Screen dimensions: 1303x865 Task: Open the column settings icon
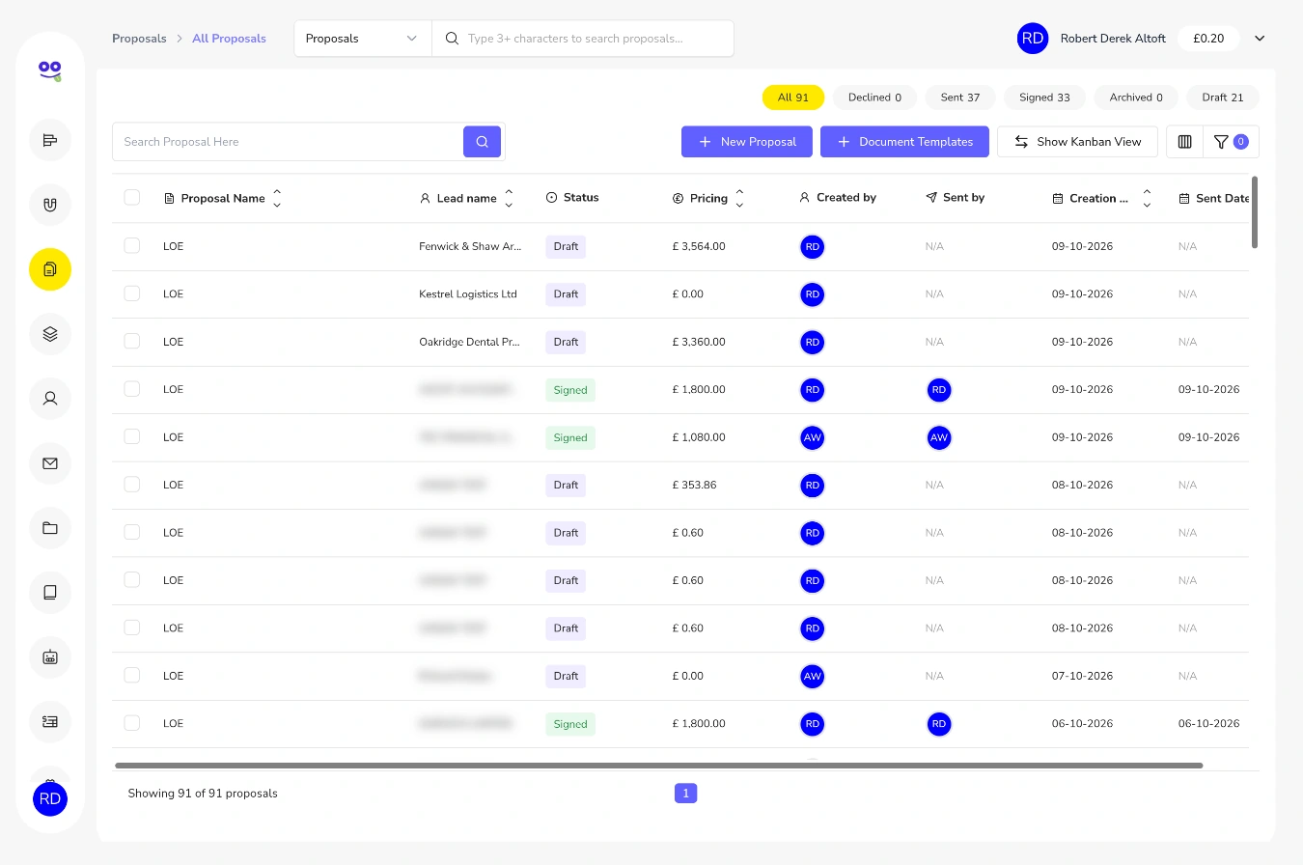[x=1185, y=142]
